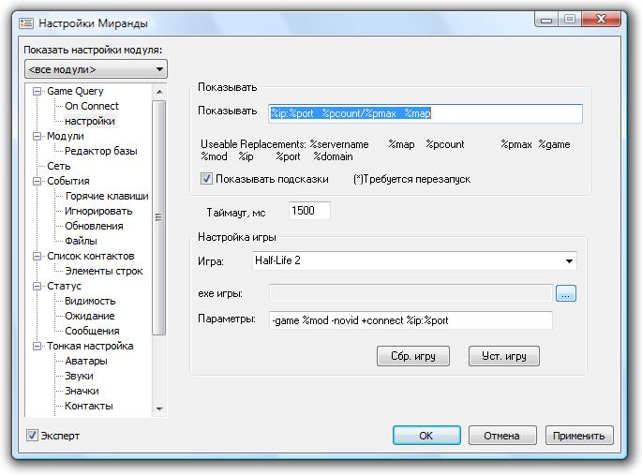
Task: Open Значки settings page
Action: click(x=82, y=391)
